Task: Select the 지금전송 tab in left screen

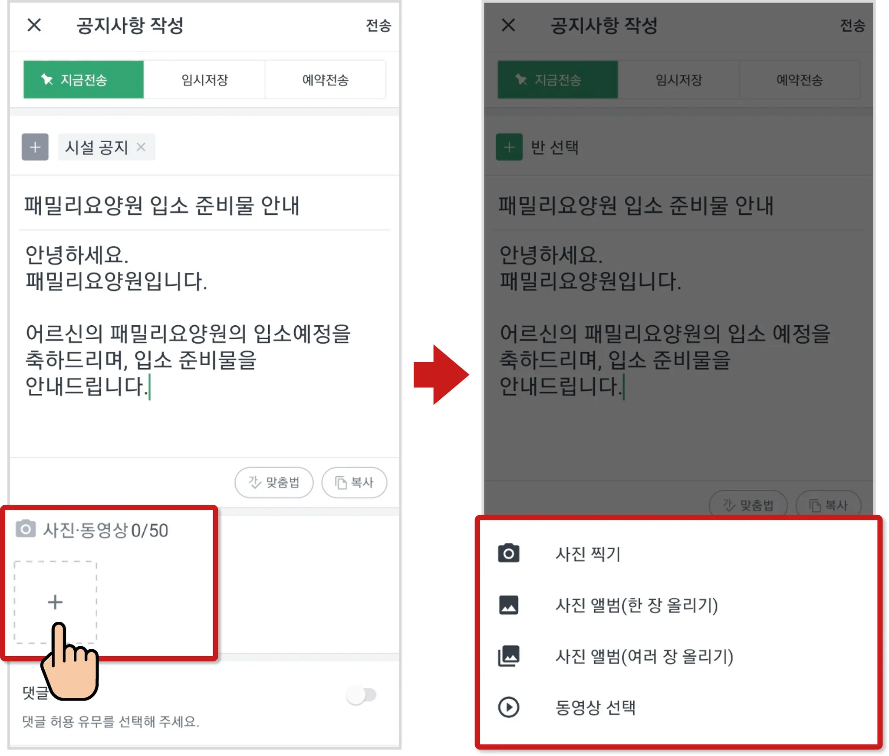Action: click(83, 80)
